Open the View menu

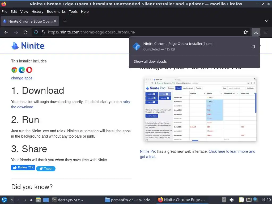24,12
